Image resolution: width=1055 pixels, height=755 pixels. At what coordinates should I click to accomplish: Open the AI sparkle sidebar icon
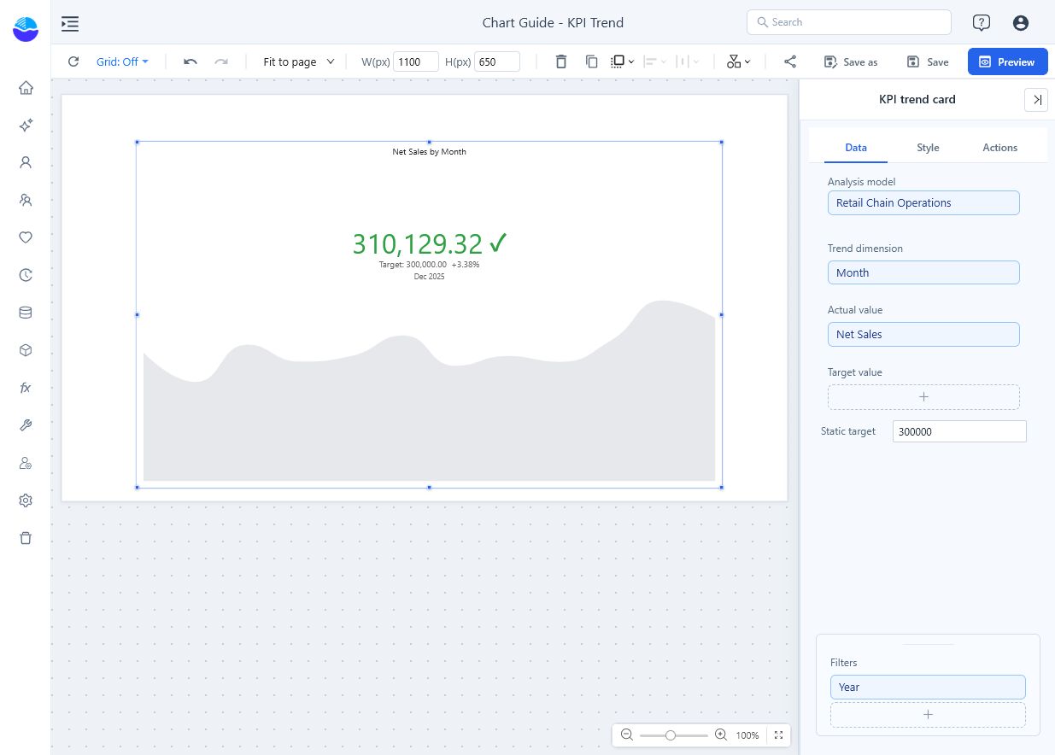pyautogui.click(x=26, y=125)
